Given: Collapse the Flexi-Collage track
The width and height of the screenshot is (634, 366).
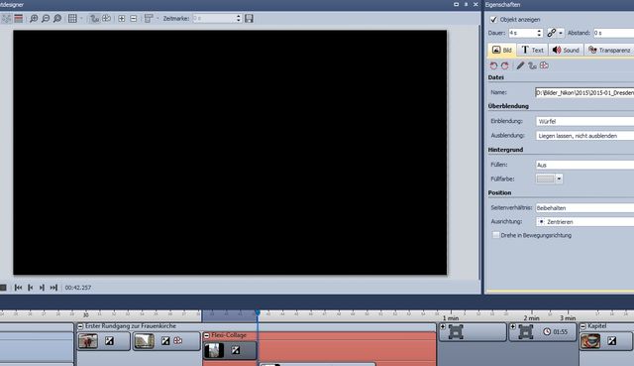Looking at the screenshot, I should click(x=207, y=335).
